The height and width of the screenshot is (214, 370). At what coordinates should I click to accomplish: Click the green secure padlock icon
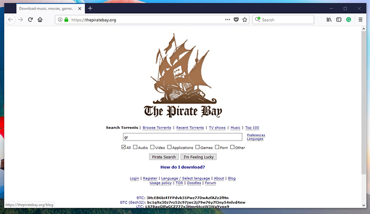pyautogui.click(x=66, y=20)
